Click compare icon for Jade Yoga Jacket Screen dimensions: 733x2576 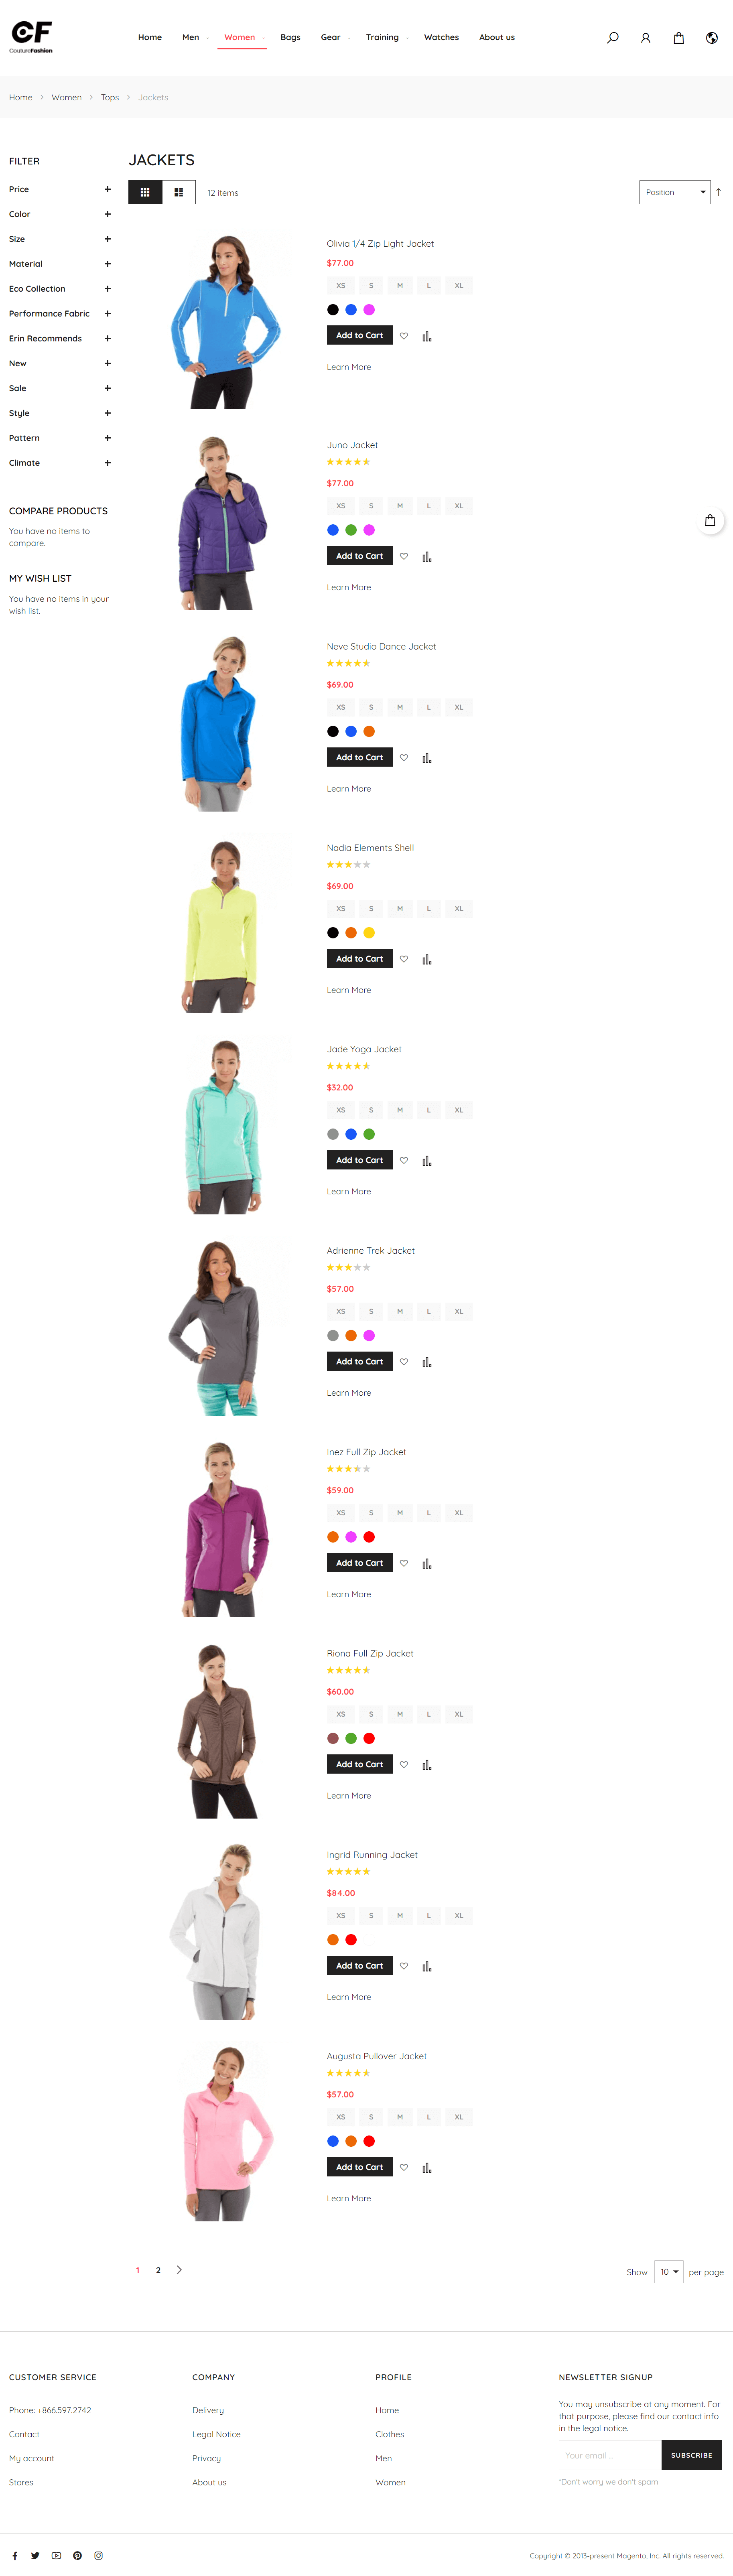click(x=427, y=1161)
